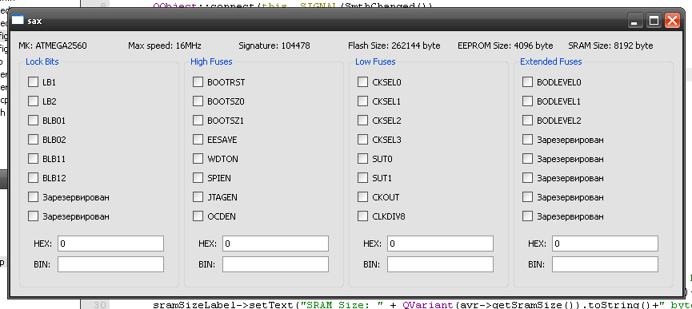This screenshot has width=692, height=309.
Task: Click the sax window title icon
Action: coord(18,20)
